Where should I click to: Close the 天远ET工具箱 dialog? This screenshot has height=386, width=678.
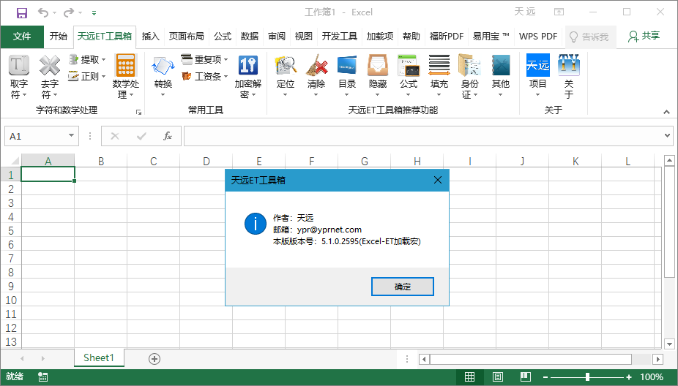(438, 180)
